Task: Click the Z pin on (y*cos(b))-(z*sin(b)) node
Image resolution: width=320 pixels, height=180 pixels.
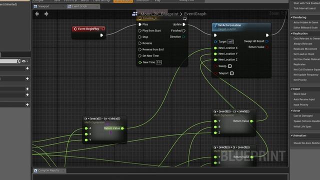Action: click(215, 133)
